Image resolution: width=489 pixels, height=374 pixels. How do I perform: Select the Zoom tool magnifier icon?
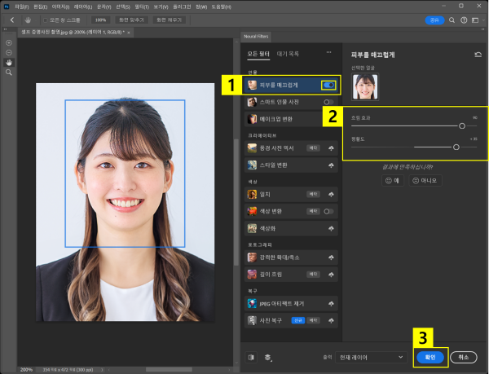coord(9,73)
